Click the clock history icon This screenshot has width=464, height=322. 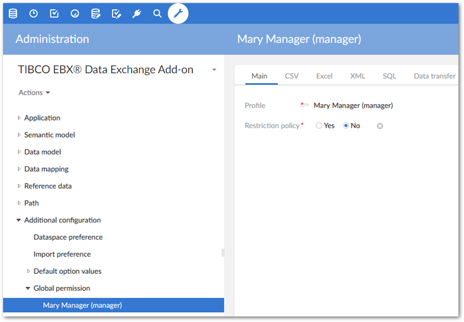tap(33, 13)
